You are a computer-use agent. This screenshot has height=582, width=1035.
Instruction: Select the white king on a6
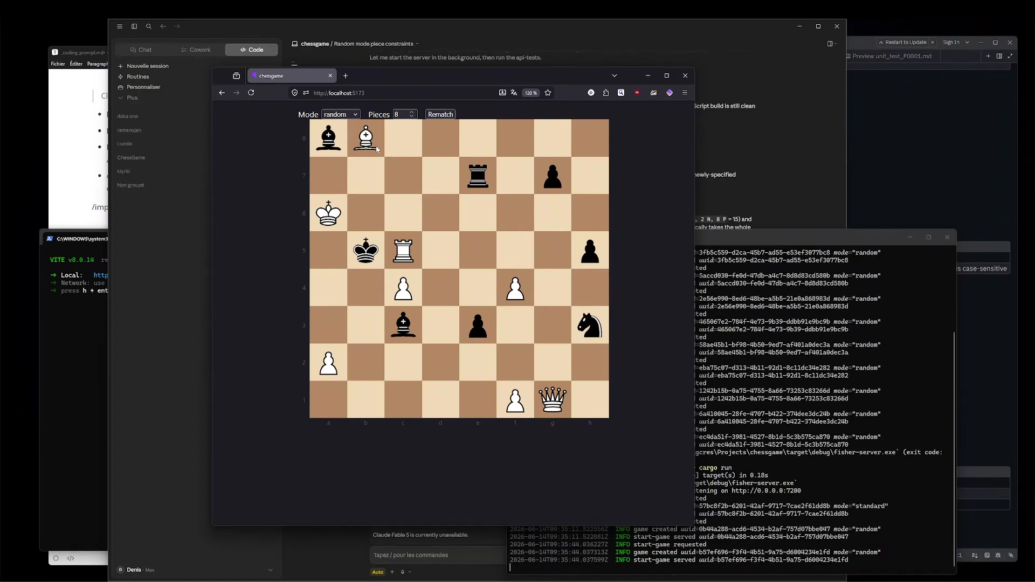[x=328, y=213]
